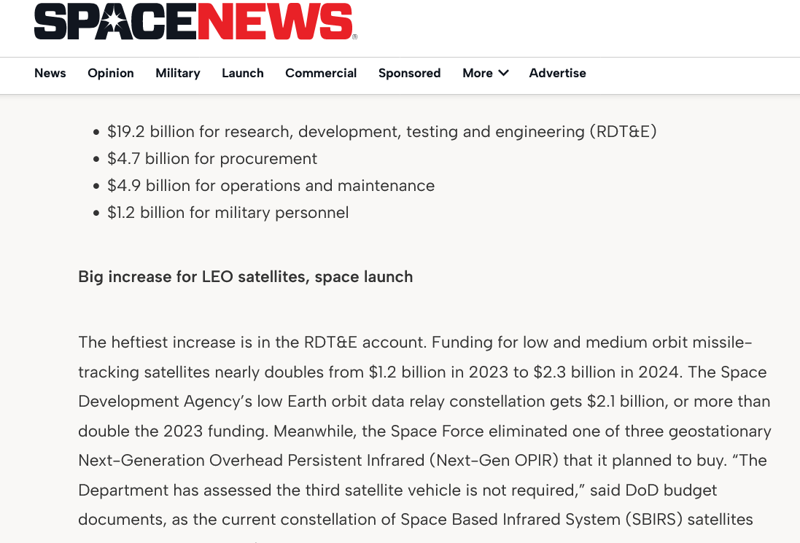The image size is (800, 543).
Task: Select the Launch section
Action: [242, 73]
